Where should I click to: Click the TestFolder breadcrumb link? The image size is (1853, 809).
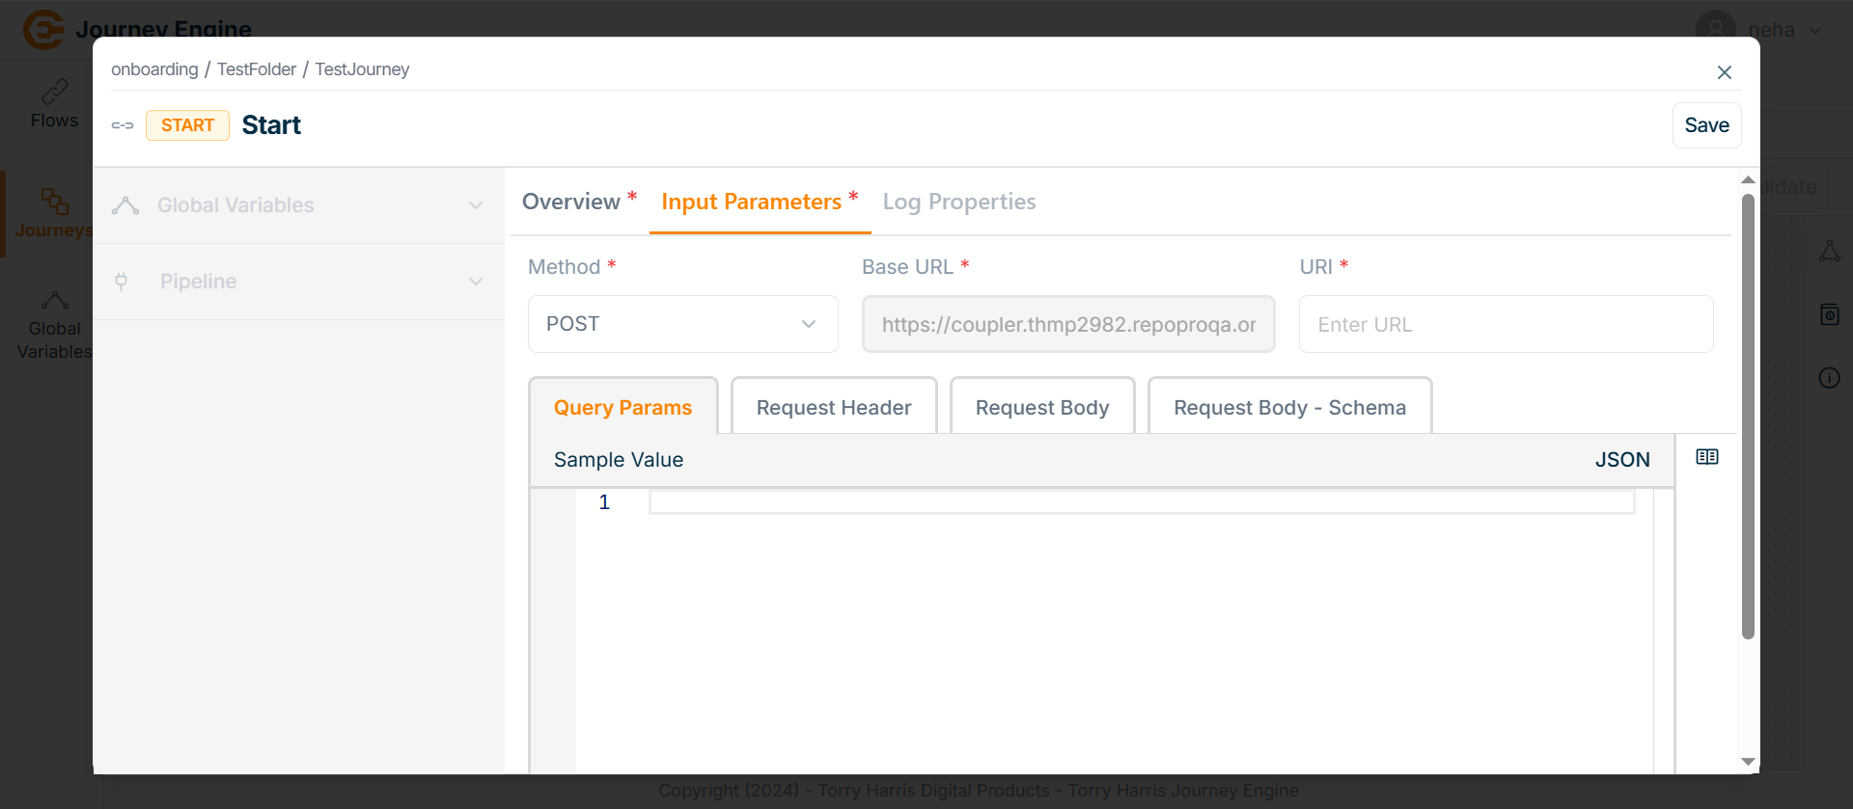257,69
